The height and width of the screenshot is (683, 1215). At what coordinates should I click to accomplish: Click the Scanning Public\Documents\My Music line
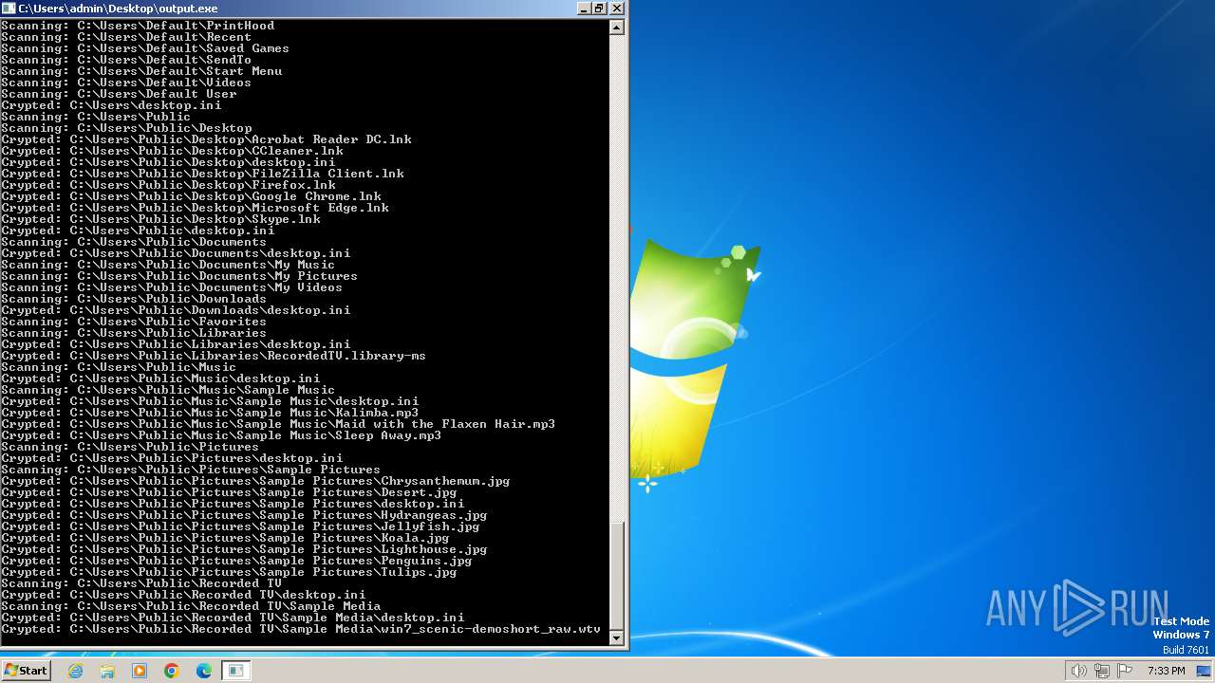[168, 265]
